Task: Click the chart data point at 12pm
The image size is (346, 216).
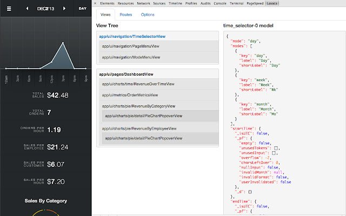Action: (52, 62)
